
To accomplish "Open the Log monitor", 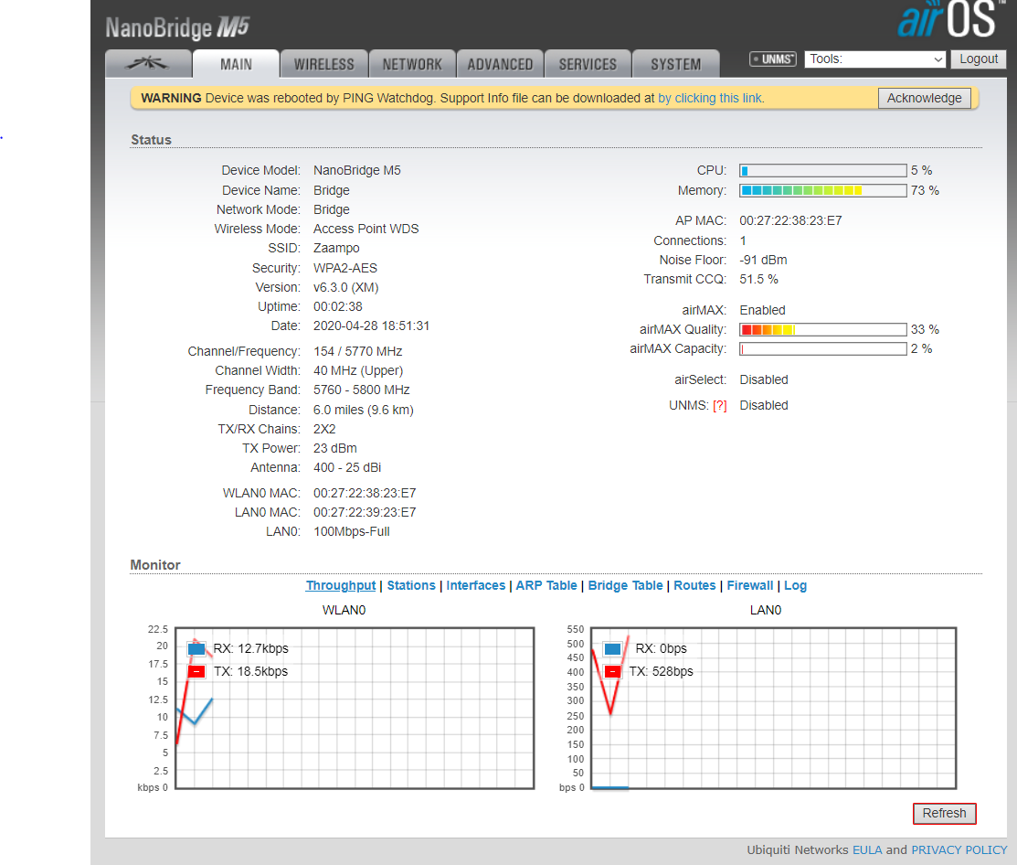I will (x=795, y=585).
